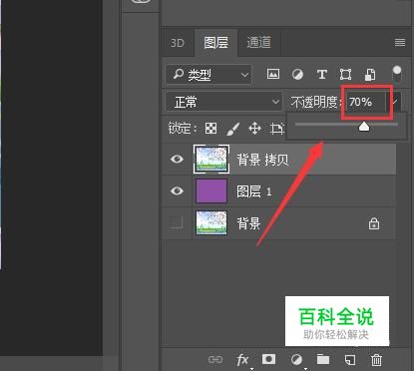Select the 背景 拷贝 layer name
This screenshot has width=414, height=371.
pyautogui.click(x=262, y=160)
